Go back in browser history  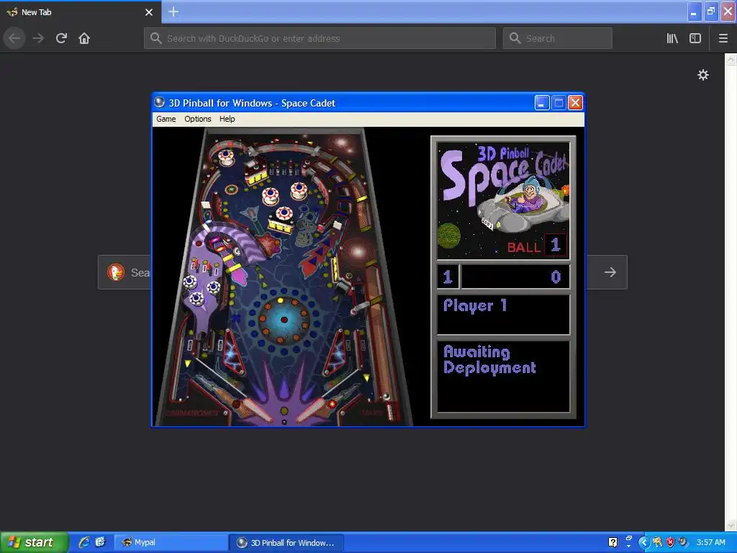[14, 38]
